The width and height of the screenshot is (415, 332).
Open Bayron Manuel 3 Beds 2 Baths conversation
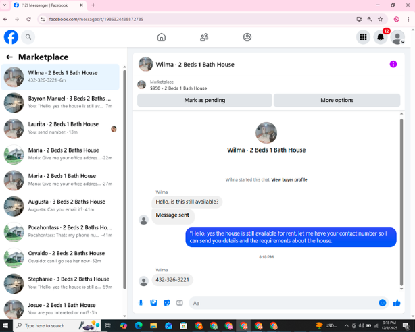click(60, 103)
